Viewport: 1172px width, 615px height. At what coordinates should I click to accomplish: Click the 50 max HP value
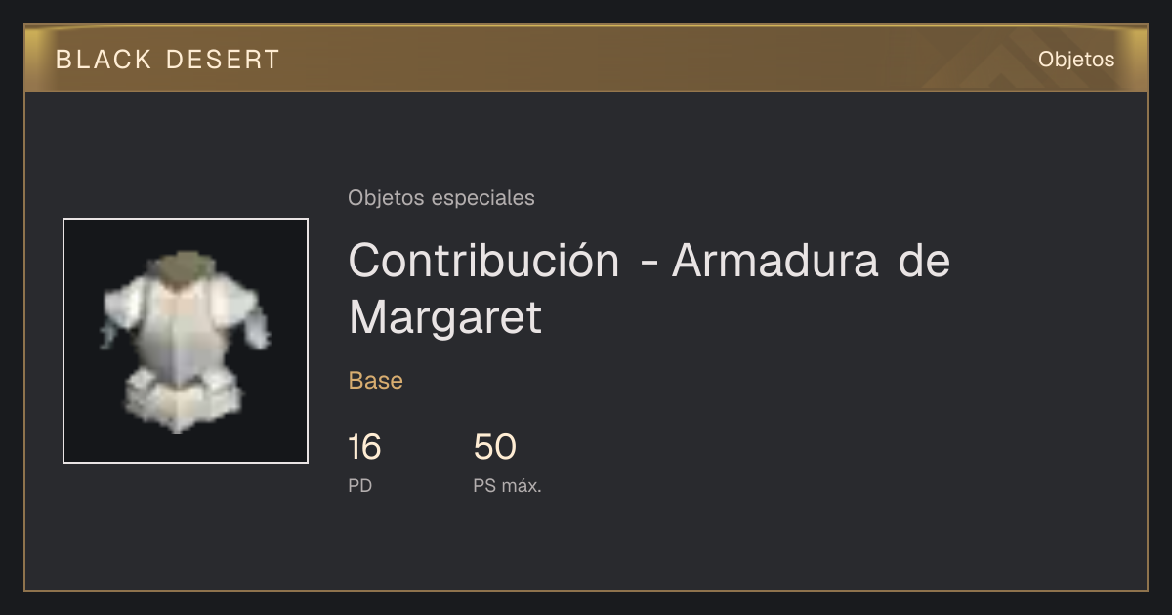click(x=494, y=447)
